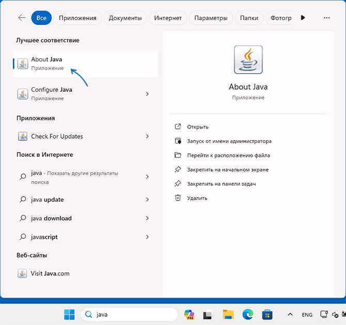The width and height of the screenshot is (346, 325).
Task: Expand the java update suggestion arrow
Action: click(147, 200)
